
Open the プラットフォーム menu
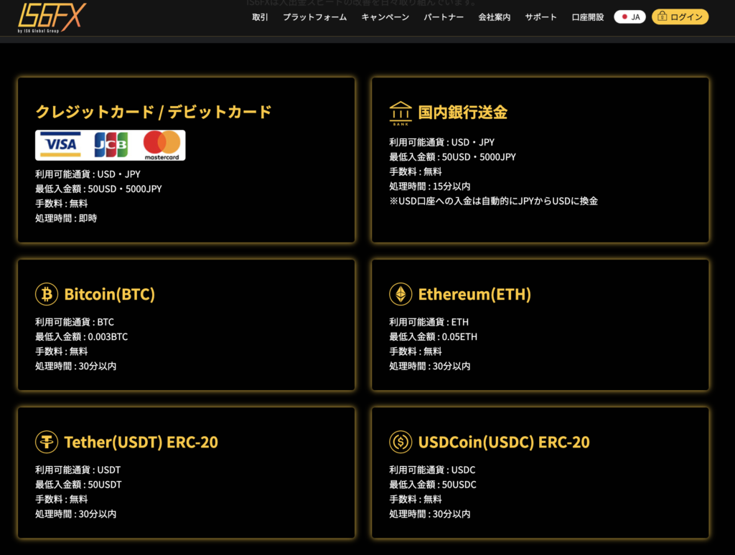314,17
